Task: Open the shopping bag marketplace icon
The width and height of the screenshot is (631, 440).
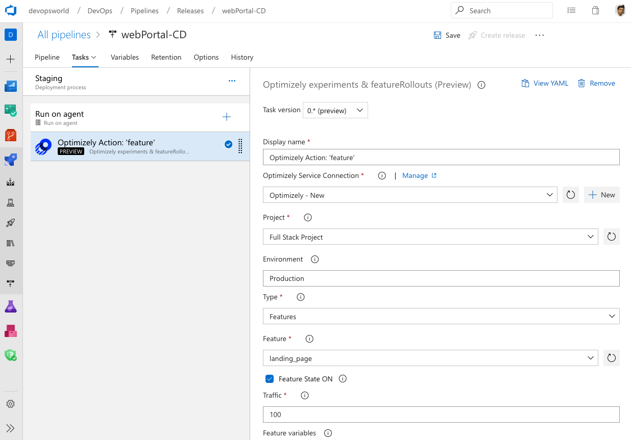Action: [x=595, y=11]
